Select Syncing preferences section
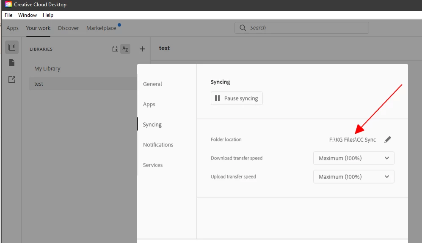 click(x=152, y=125)
